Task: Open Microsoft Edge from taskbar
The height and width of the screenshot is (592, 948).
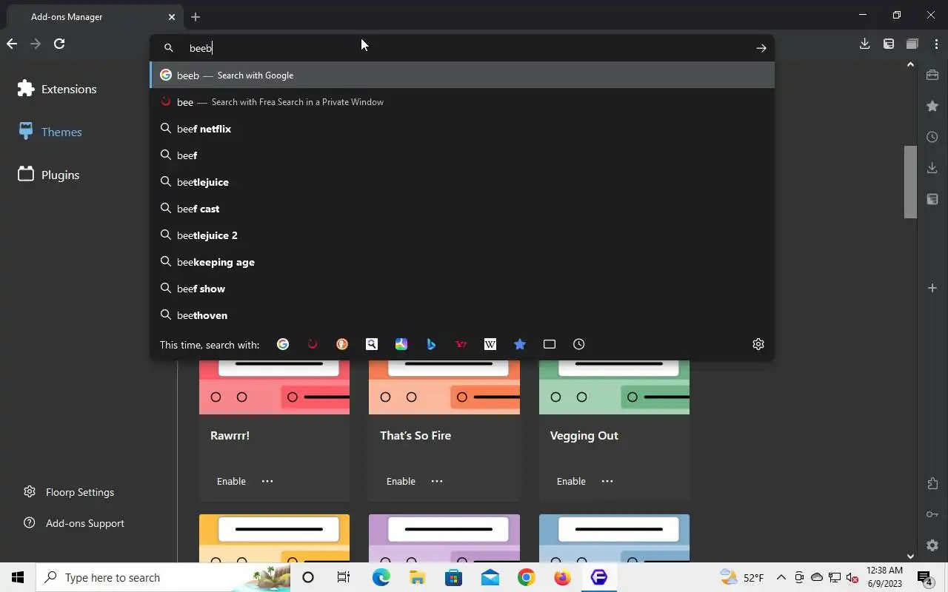Action: pos(381,577)
